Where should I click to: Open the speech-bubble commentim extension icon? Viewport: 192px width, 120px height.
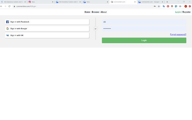[180, 6]
